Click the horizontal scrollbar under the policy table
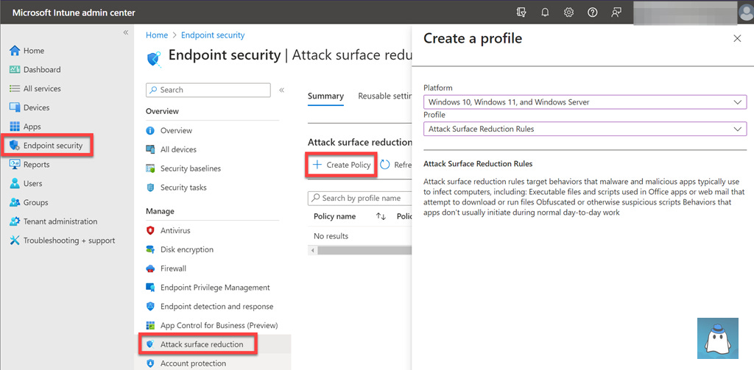Screen dimensions: 754x370 tap(364, 250)
